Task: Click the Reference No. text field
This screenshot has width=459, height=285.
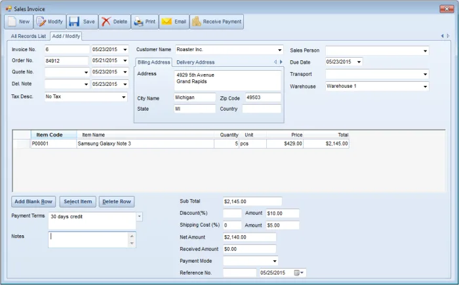Action: 239,273
